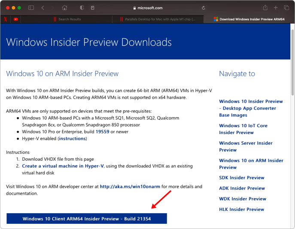Visit the http://aka.ms/win10onarm link
The height and width of the screenshot is (229, 295).
point(130,186)
